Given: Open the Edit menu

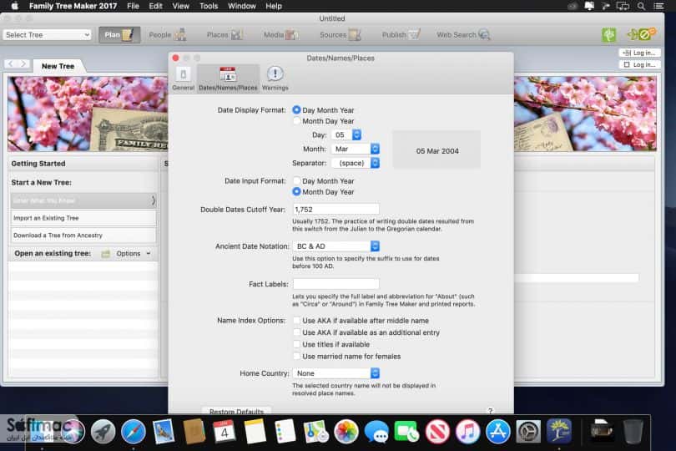Looking at the screenshot, I should (155, 6).
